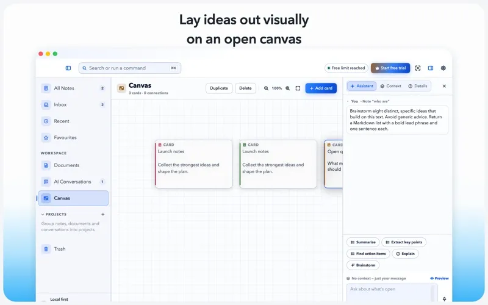Click the Explain quick action
Image resolution: width=488 pixels, height=305 pixels.
(405, 254)
